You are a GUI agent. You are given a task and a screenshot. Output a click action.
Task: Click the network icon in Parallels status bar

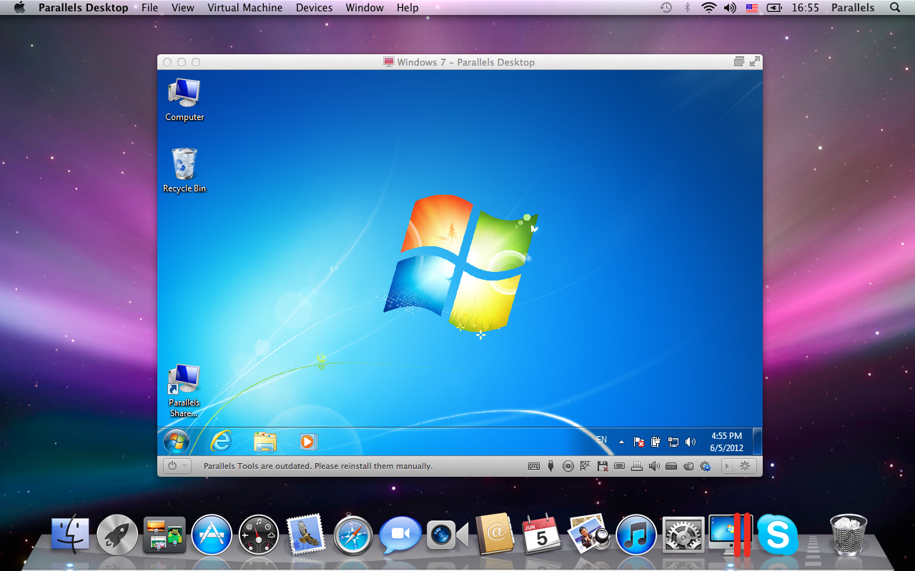586,466
